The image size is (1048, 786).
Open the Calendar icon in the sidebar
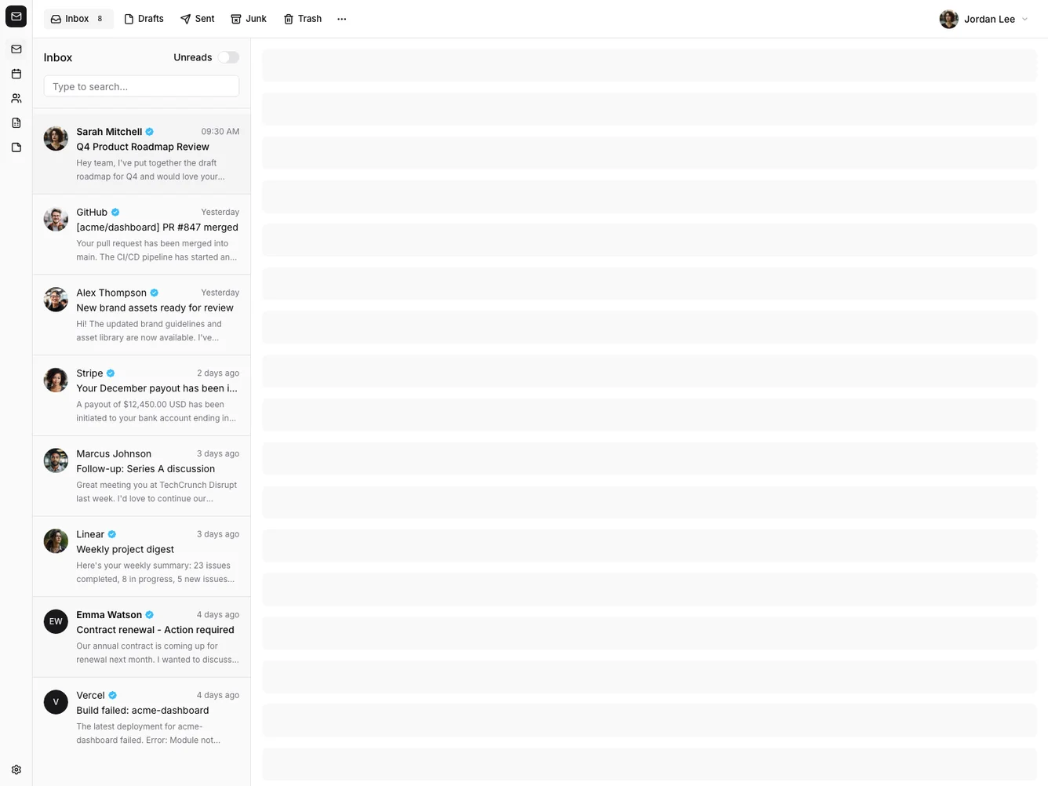pyautogui.click(x=16, y=74)
